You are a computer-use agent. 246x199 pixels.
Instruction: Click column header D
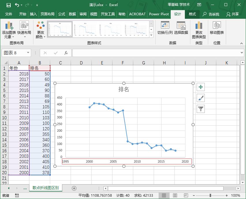click(x=81, y=63)
